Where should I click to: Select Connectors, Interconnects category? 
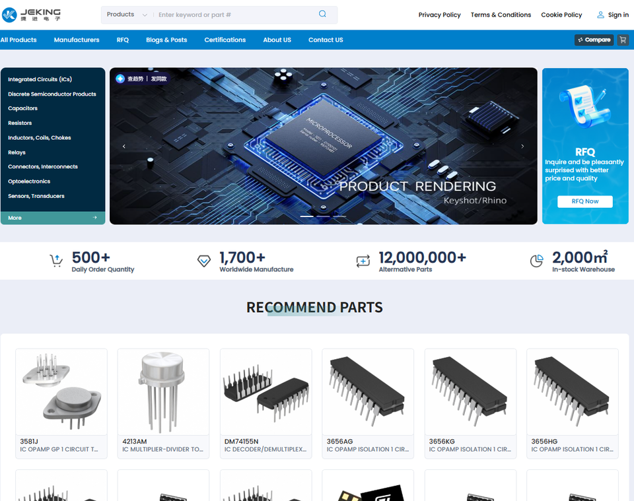[43, 166]
